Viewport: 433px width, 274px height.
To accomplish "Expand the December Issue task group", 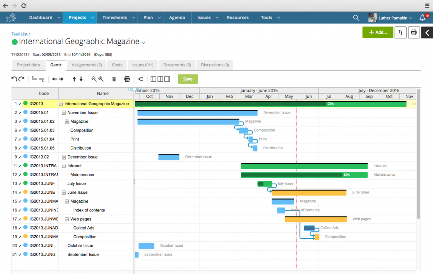I will tap(64, 157).
